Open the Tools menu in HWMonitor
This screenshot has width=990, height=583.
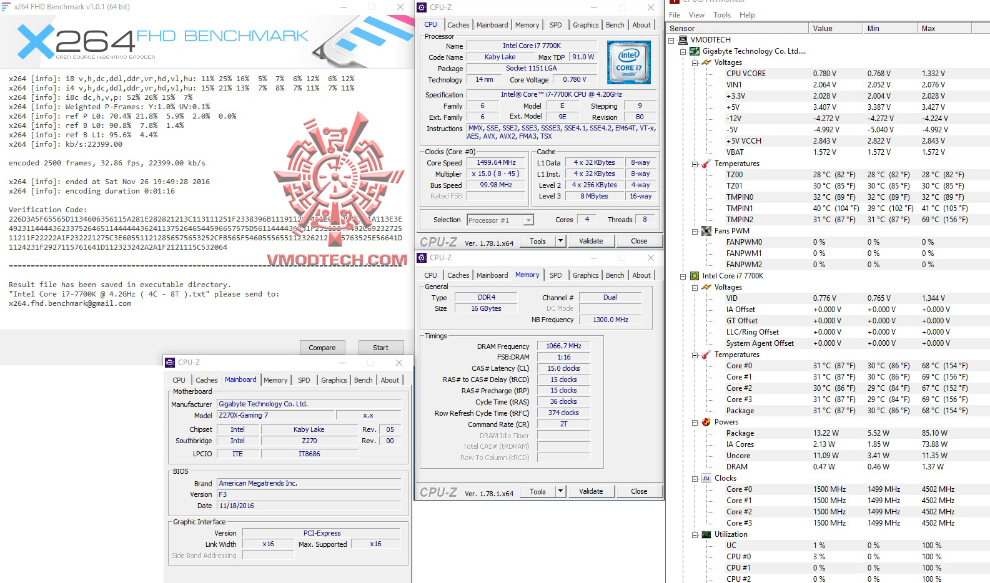(x=722, y=15)
